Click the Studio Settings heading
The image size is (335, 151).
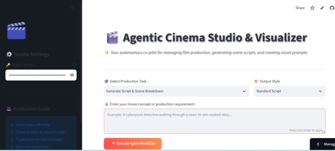[x=32, y=54]
